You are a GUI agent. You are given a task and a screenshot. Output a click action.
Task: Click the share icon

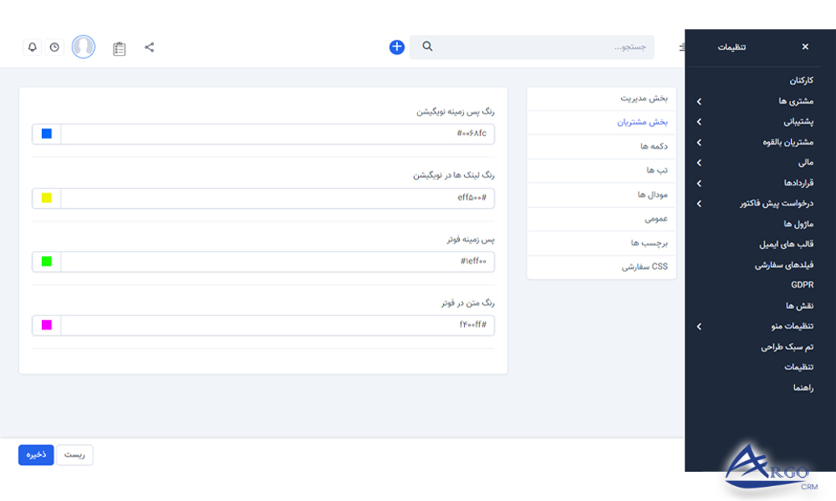pyautogui.click(x=150, y=47)
